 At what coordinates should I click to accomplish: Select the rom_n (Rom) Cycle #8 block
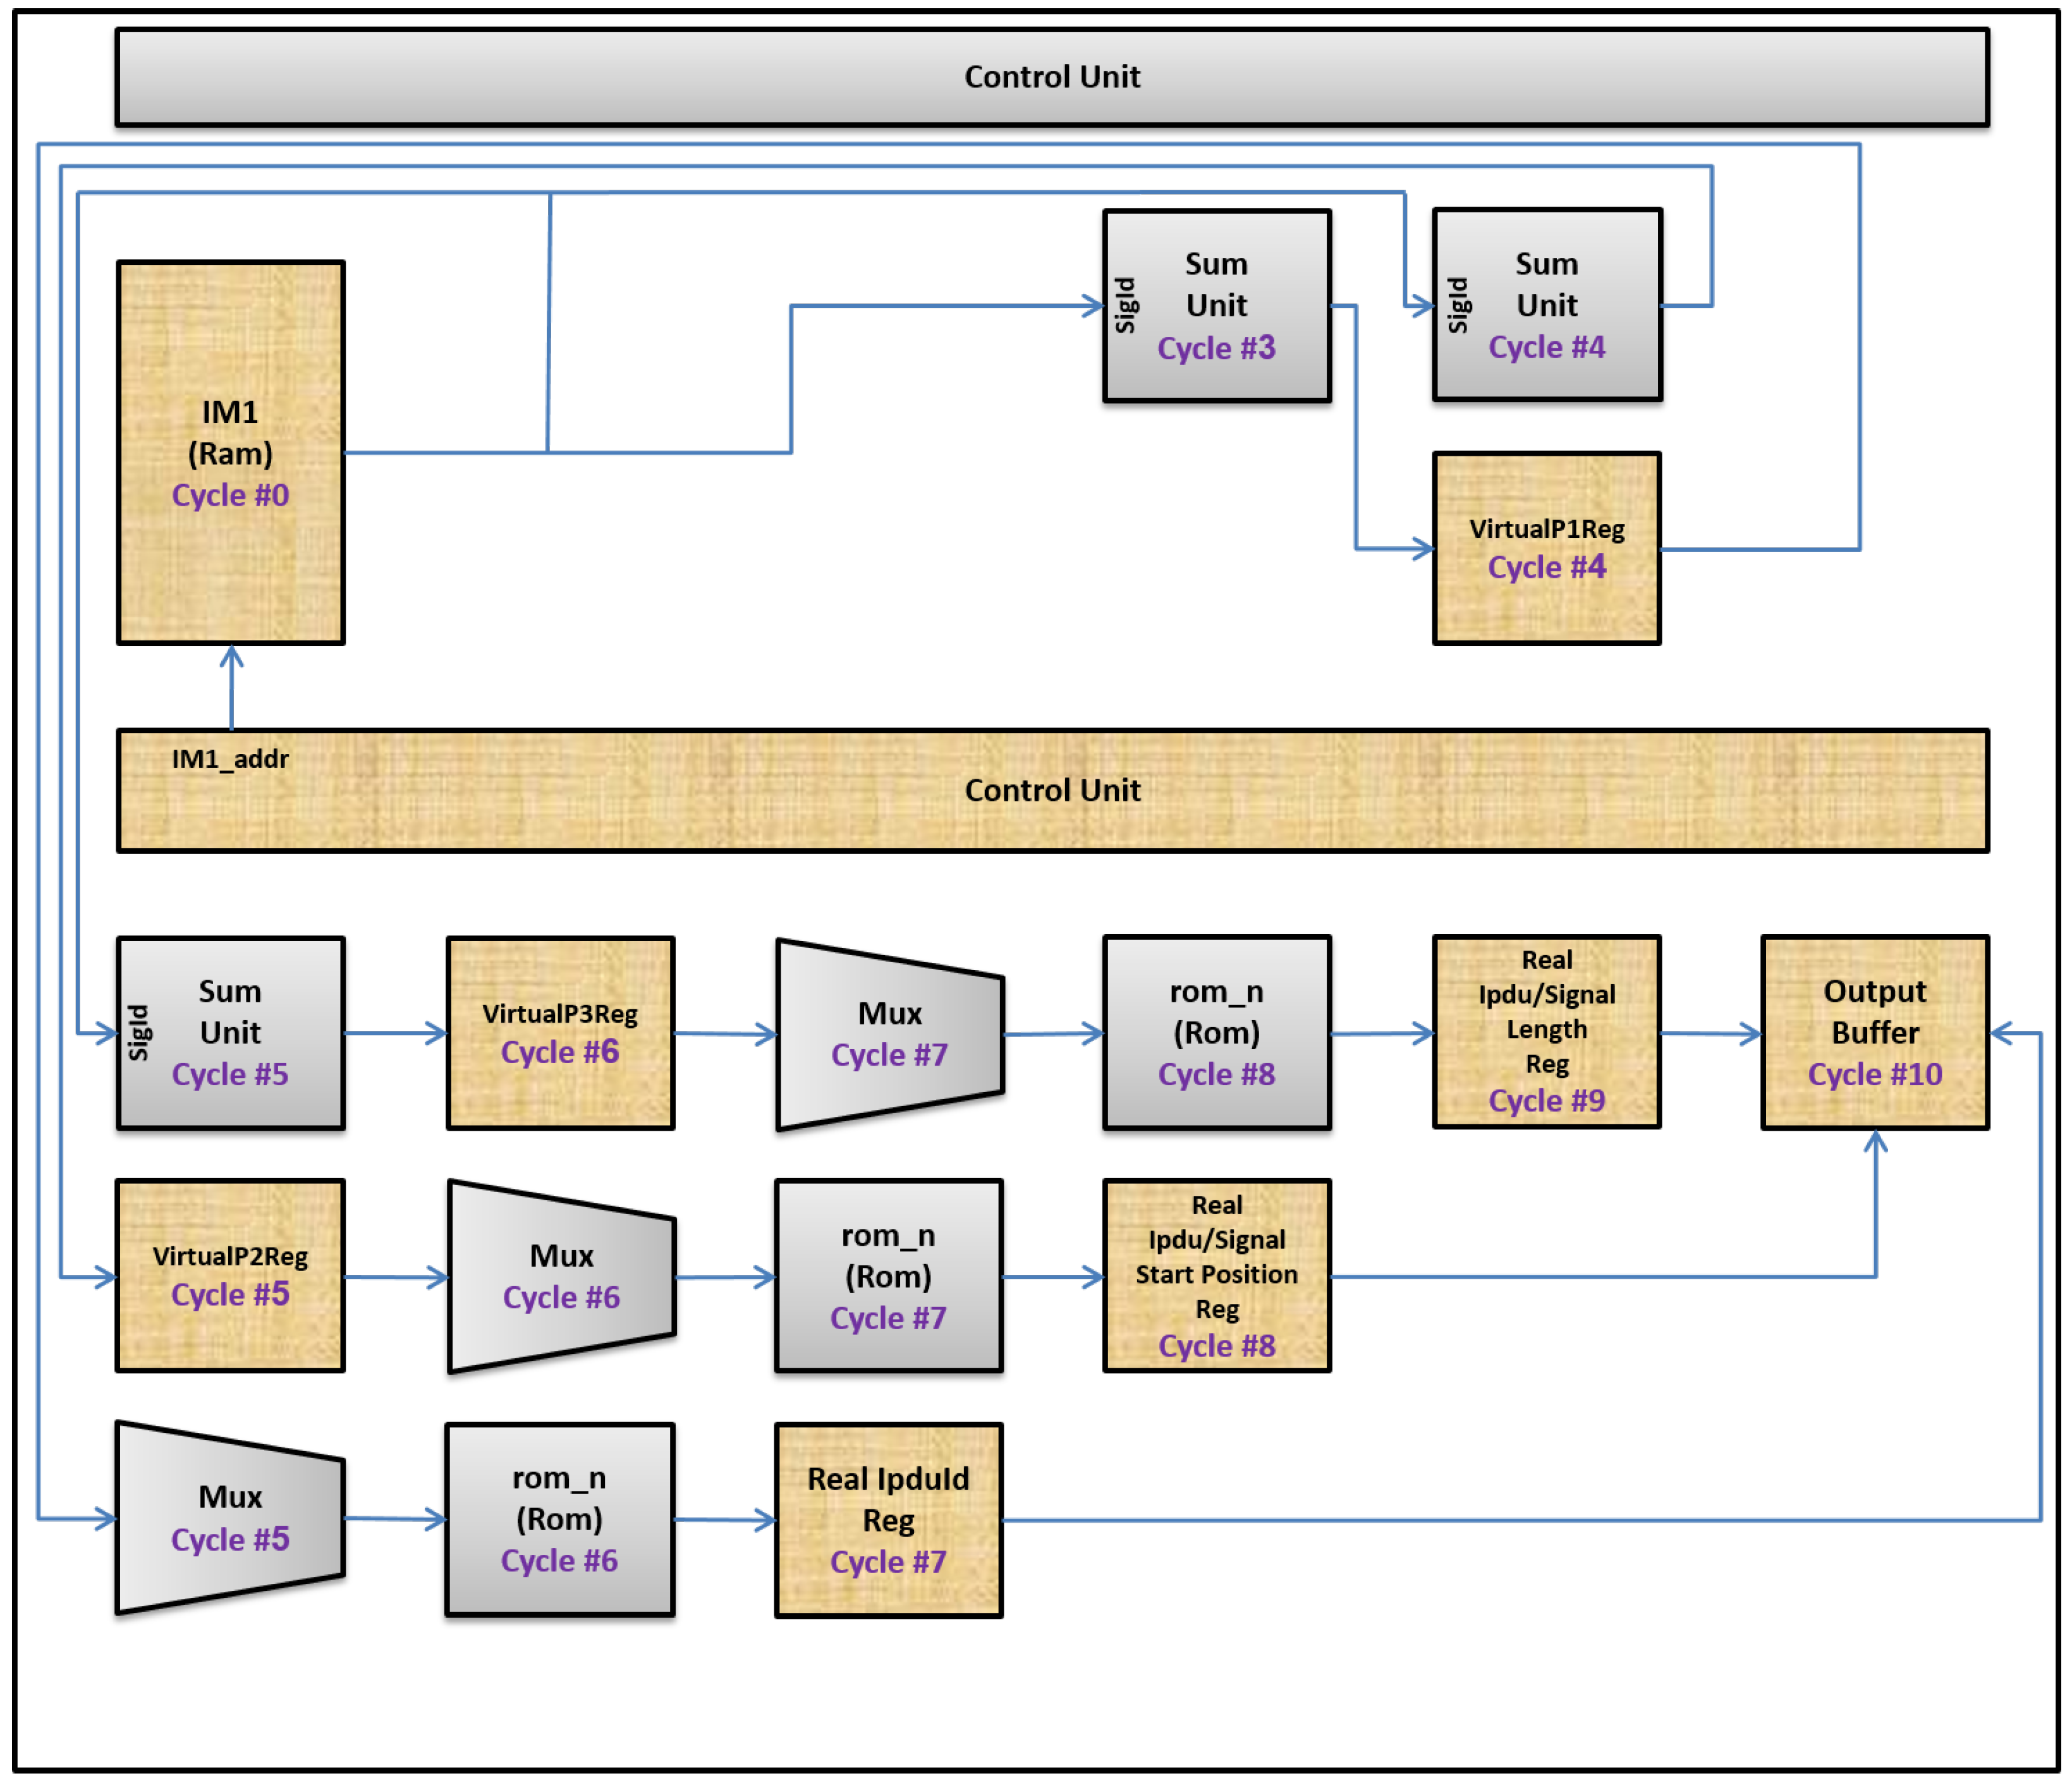tap(1216, 1033)
